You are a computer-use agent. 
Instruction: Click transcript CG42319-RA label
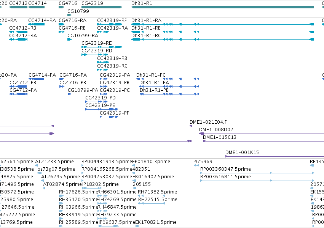click(112, 28)
